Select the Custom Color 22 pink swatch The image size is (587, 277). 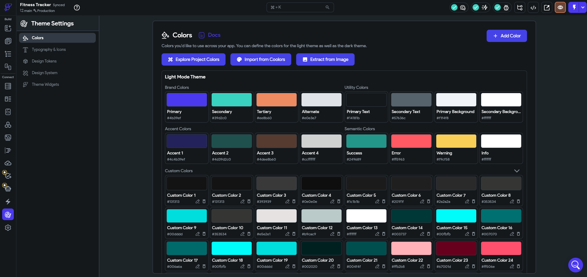[411, 249]
